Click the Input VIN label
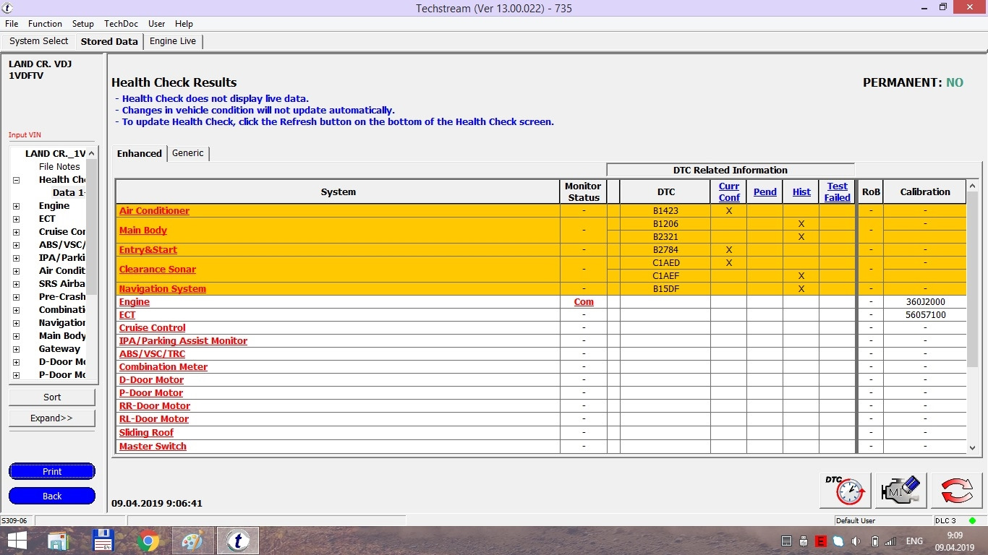The image size is (988, 555). pos(24,135)
